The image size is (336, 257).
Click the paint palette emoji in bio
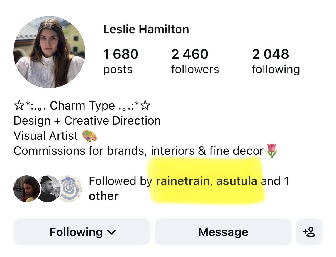[90, 136]
